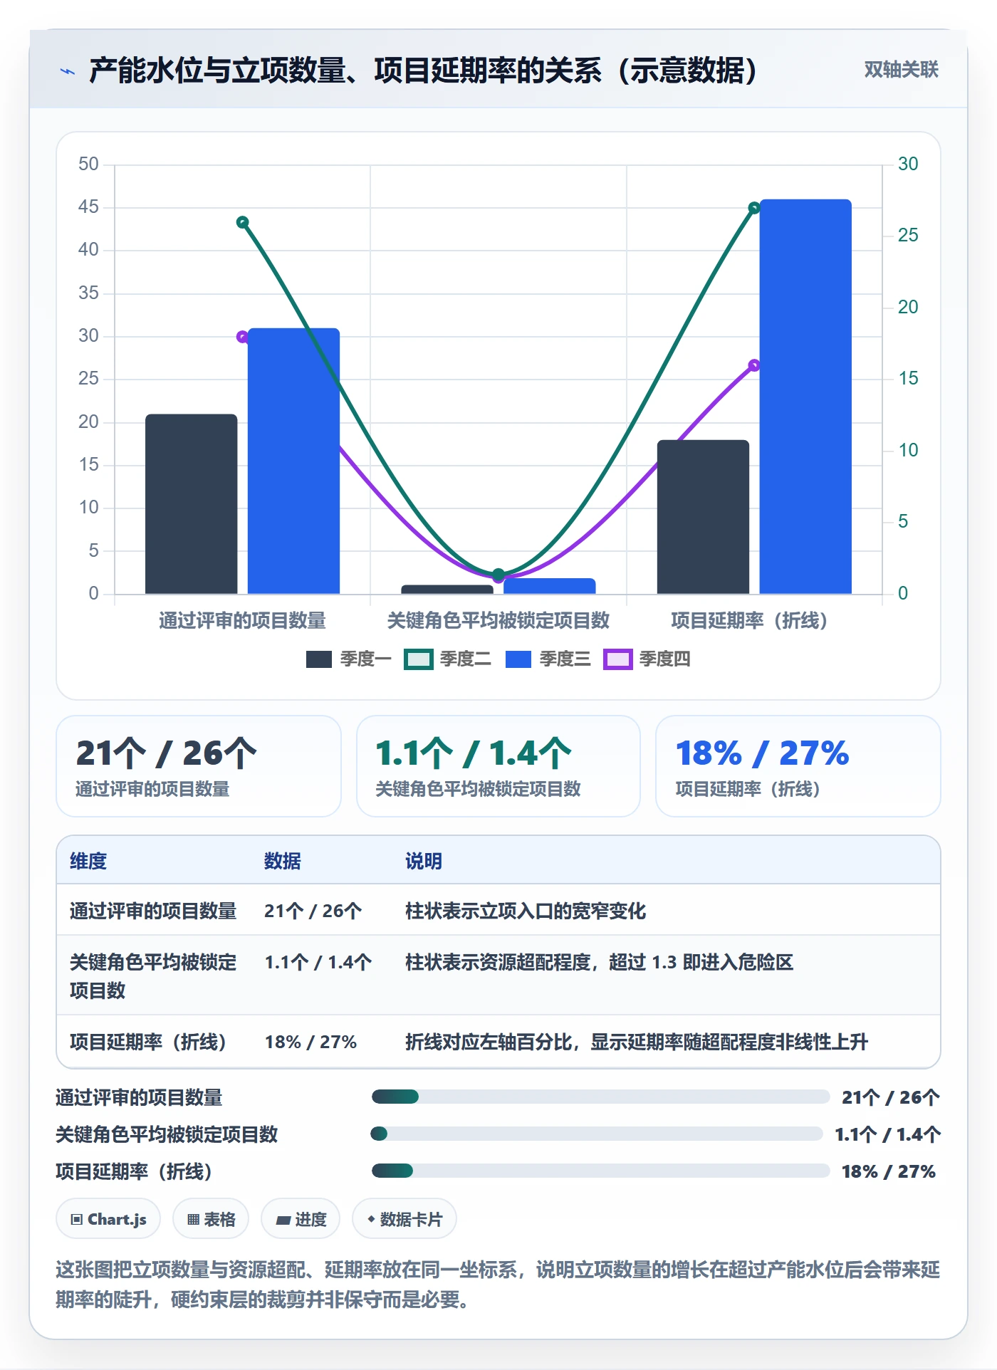Click table row label 关键角色平均被锁定 项目数

[153, 976]
